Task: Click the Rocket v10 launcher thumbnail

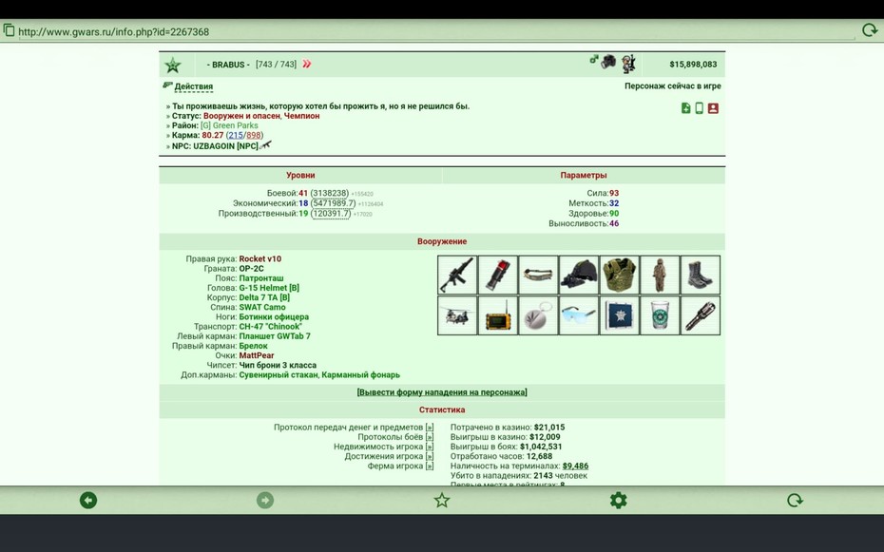Action: click(457, 275)
